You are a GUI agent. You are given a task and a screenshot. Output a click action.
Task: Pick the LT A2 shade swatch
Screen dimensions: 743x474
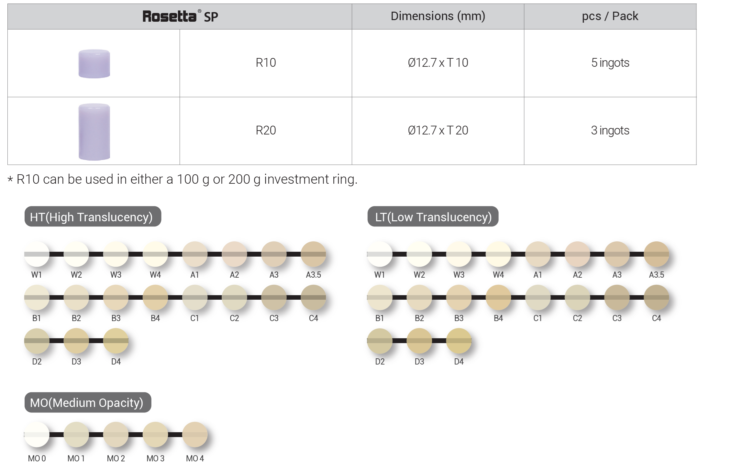[577, 254]
